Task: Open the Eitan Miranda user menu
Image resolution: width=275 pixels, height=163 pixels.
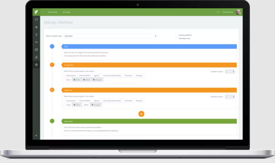Action: coord(228,12)
